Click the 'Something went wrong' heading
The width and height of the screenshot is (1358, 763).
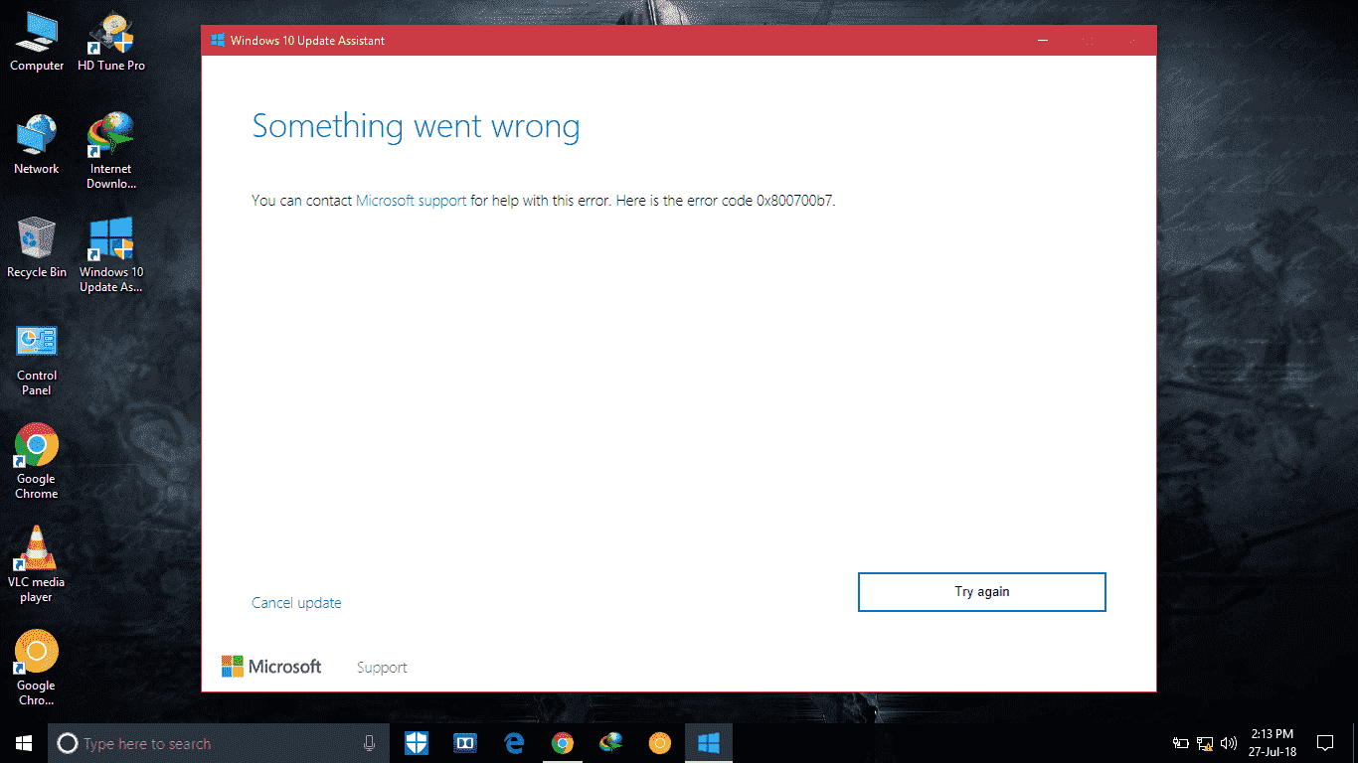(x=416, y=126)
